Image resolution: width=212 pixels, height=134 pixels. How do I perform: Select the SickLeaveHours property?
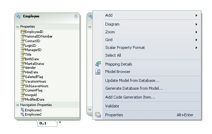pyautogui.click(x=37, y=86)
